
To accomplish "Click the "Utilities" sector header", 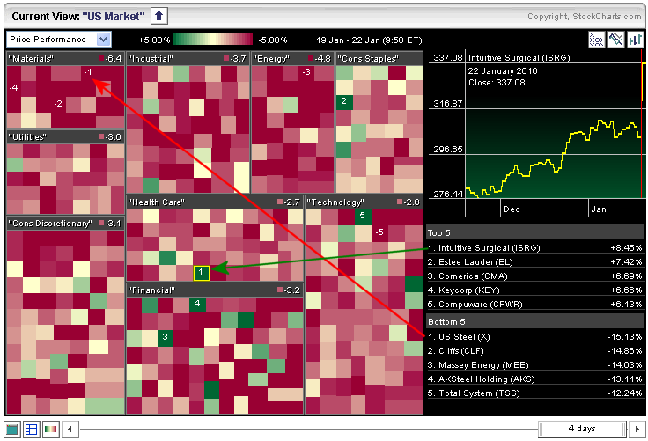I will 66,136.
